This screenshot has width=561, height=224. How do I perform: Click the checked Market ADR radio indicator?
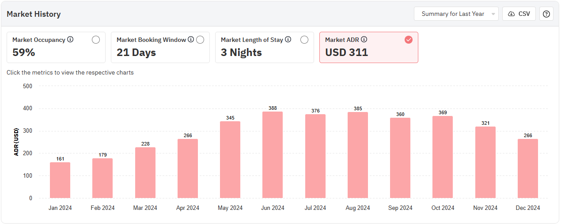pos(409,40)
